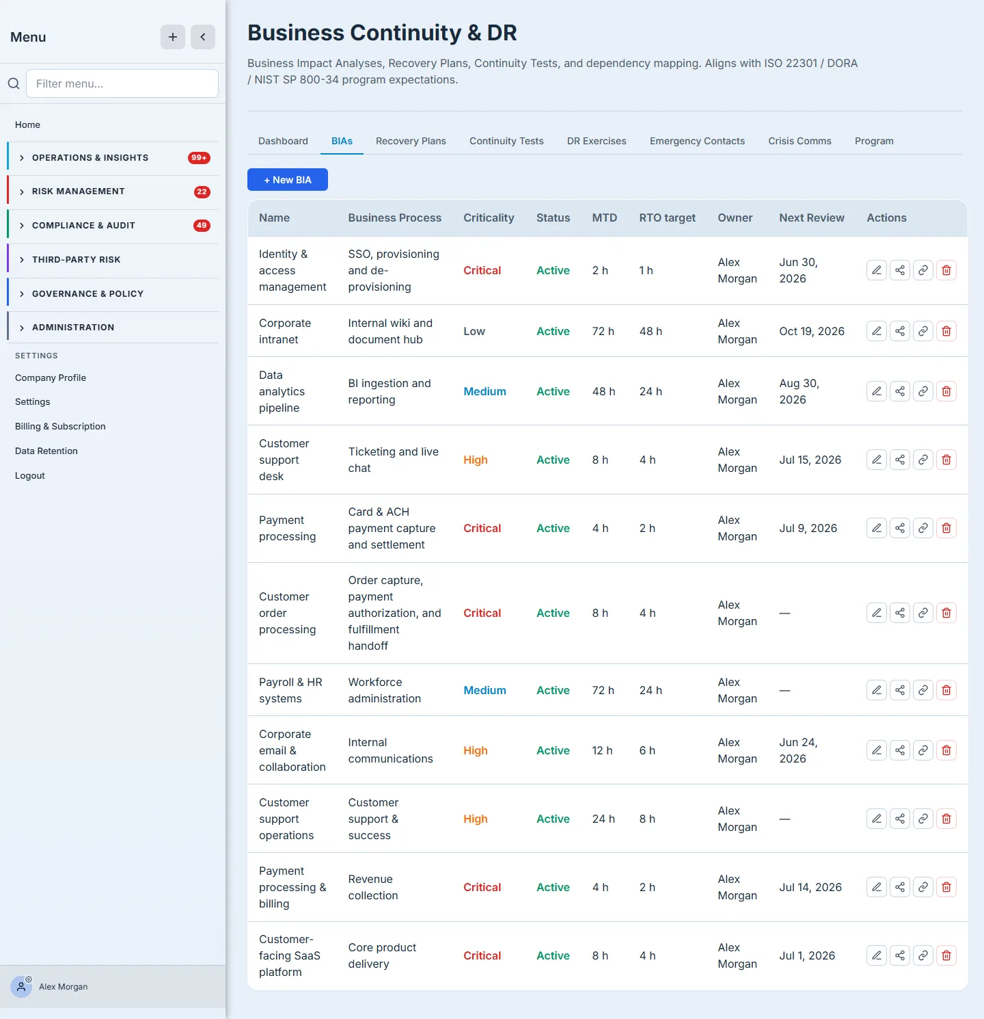Image resolution: width=984 pixels, height=1019 pixels.
Task: Click link icon for Payment processing & billing
Action: coord(923,887)
